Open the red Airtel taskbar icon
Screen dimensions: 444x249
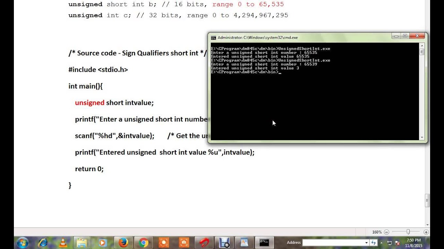[x=204, y=243]
